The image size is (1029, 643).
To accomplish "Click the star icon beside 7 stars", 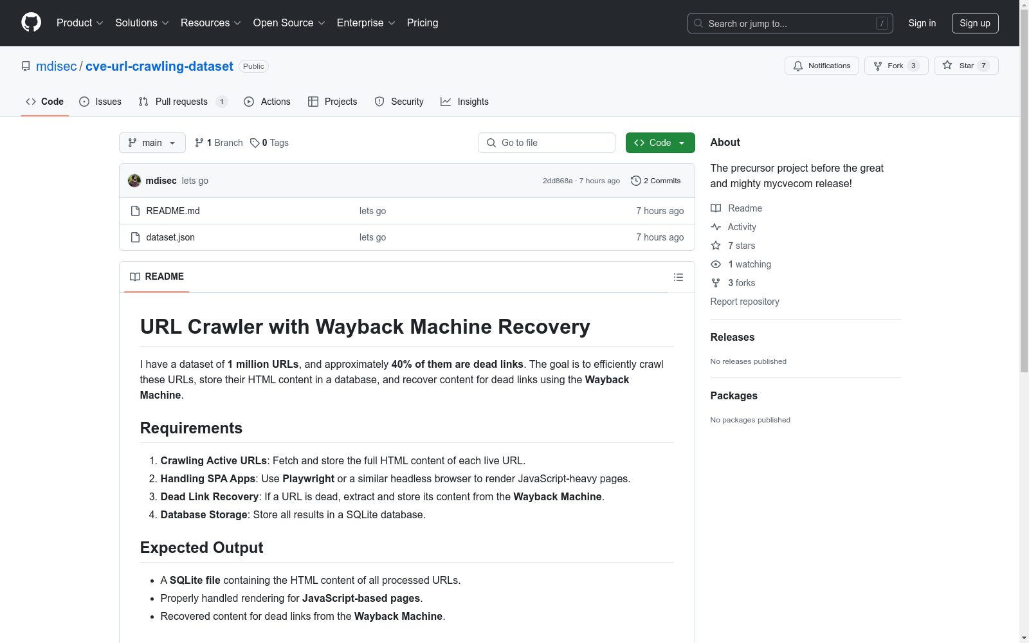I will pyautogui.click(x=716, y=246).
